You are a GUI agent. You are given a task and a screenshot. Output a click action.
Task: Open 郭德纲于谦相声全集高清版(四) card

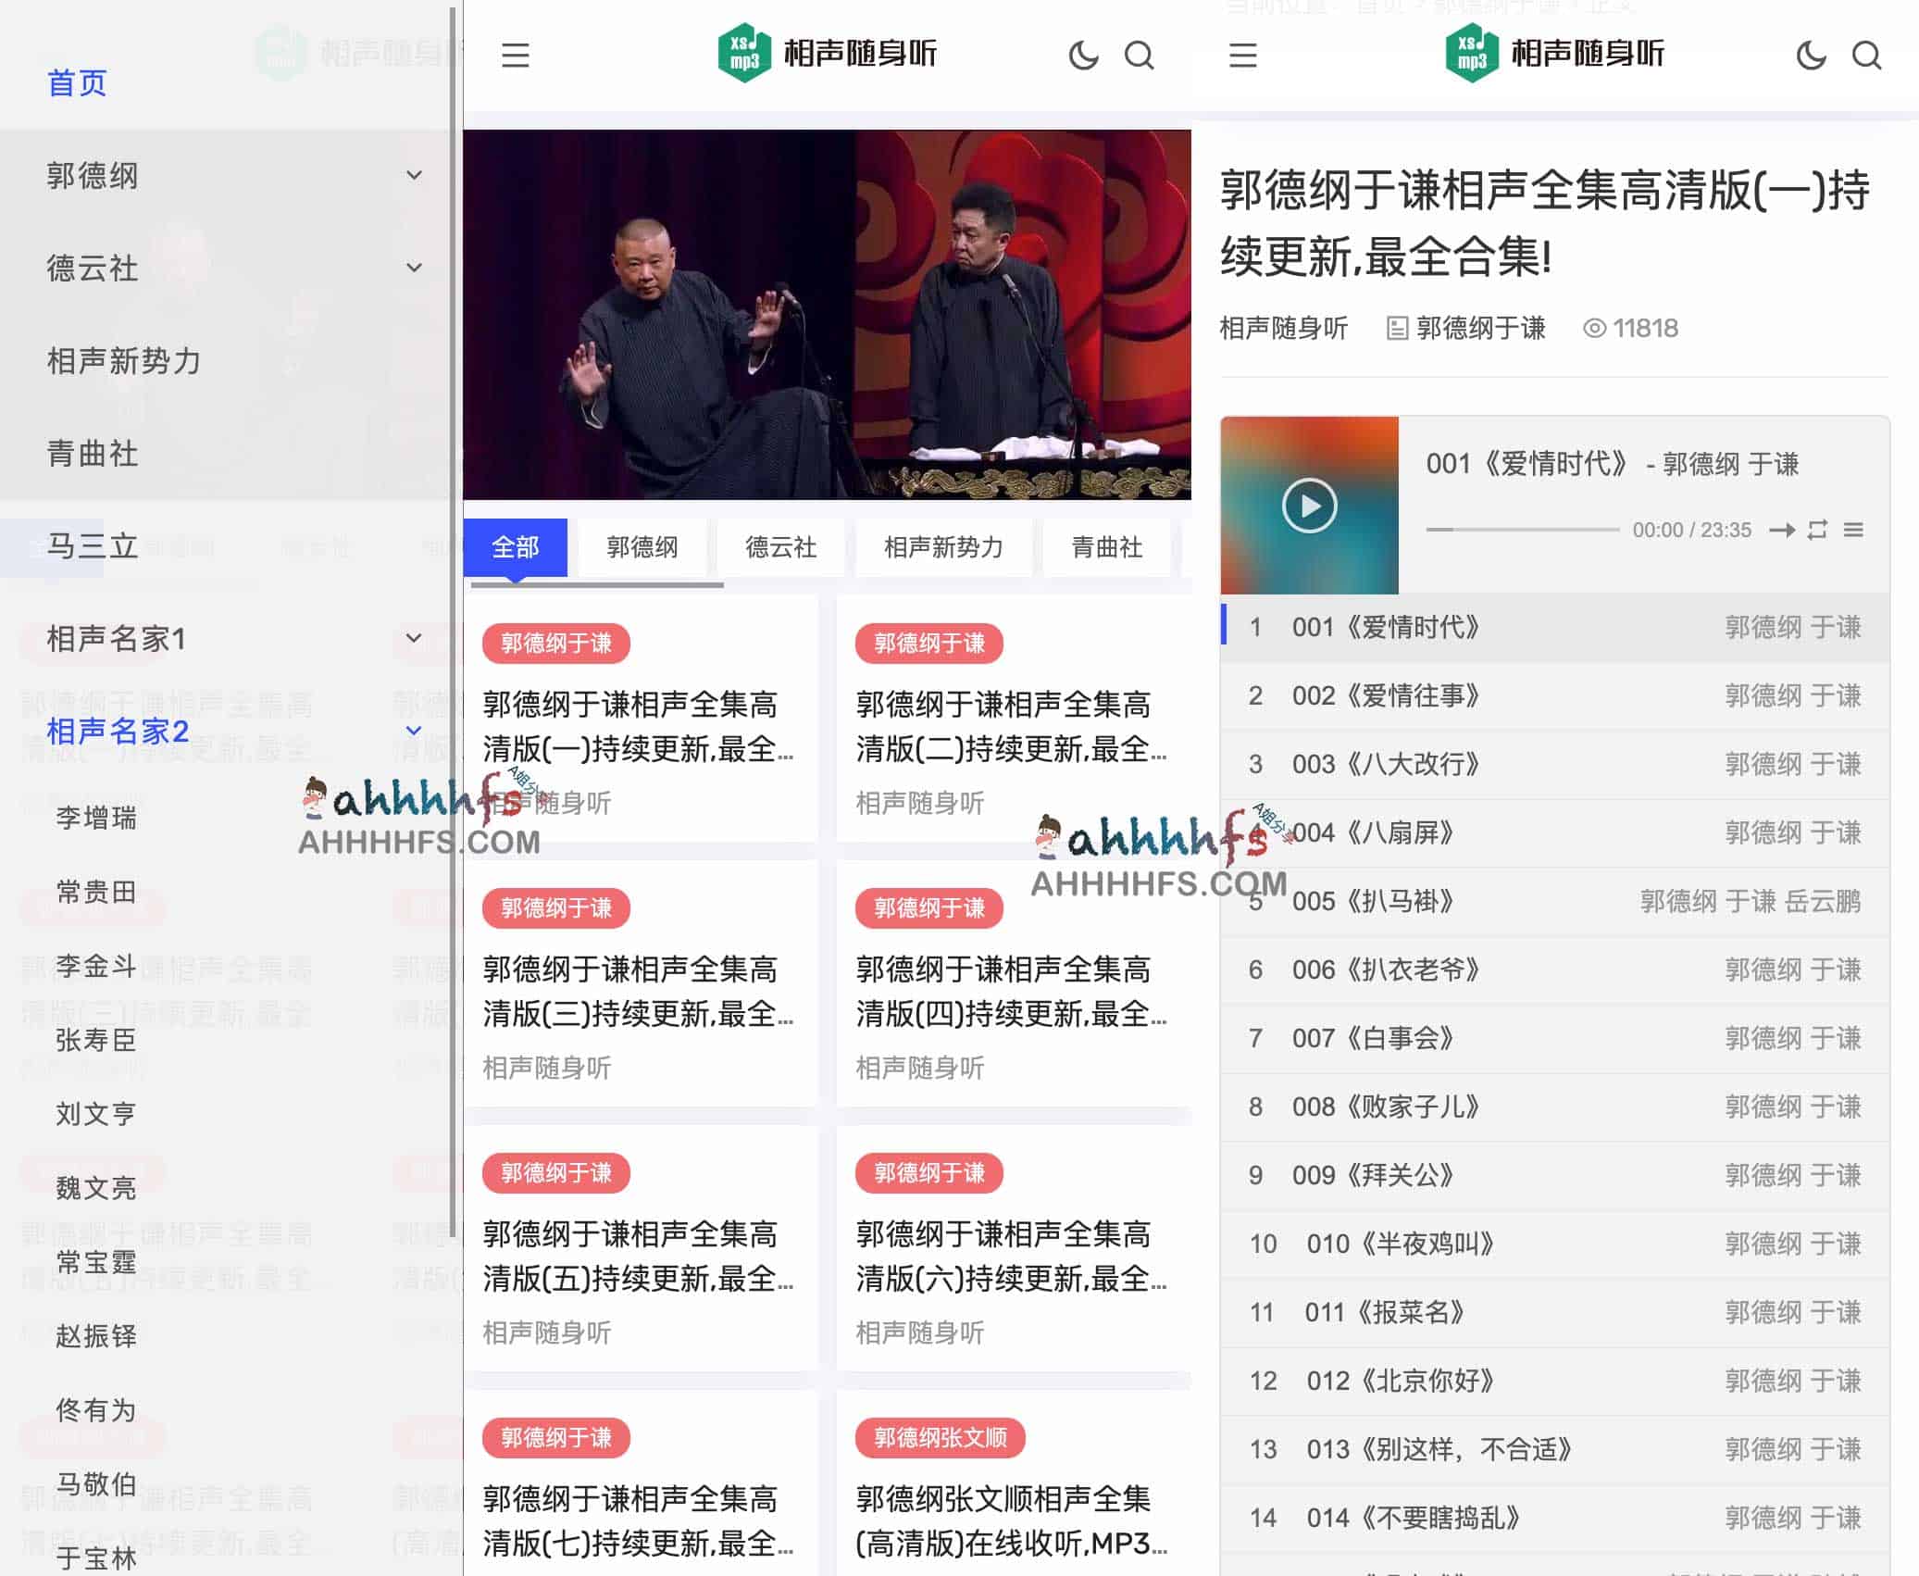[x=1014, y=983]
